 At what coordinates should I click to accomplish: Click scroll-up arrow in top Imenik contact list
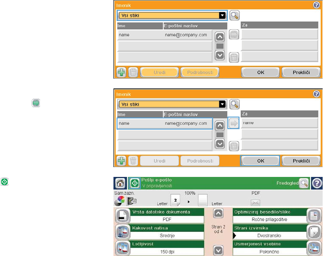click(220, 37)
